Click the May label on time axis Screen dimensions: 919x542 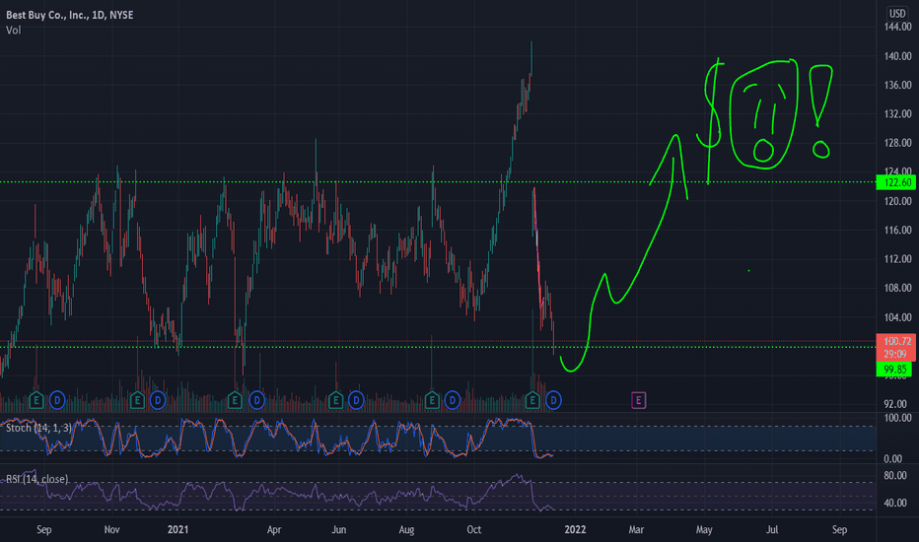(x=704, y=530)
